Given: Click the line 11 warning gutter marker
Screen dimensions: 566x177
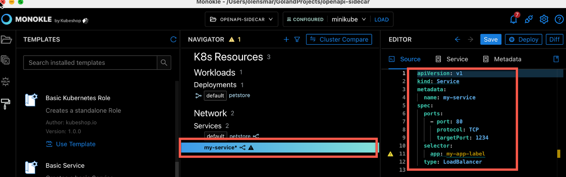Looking at the screenshot, I should pyautogui.click(x=391, y=154).
